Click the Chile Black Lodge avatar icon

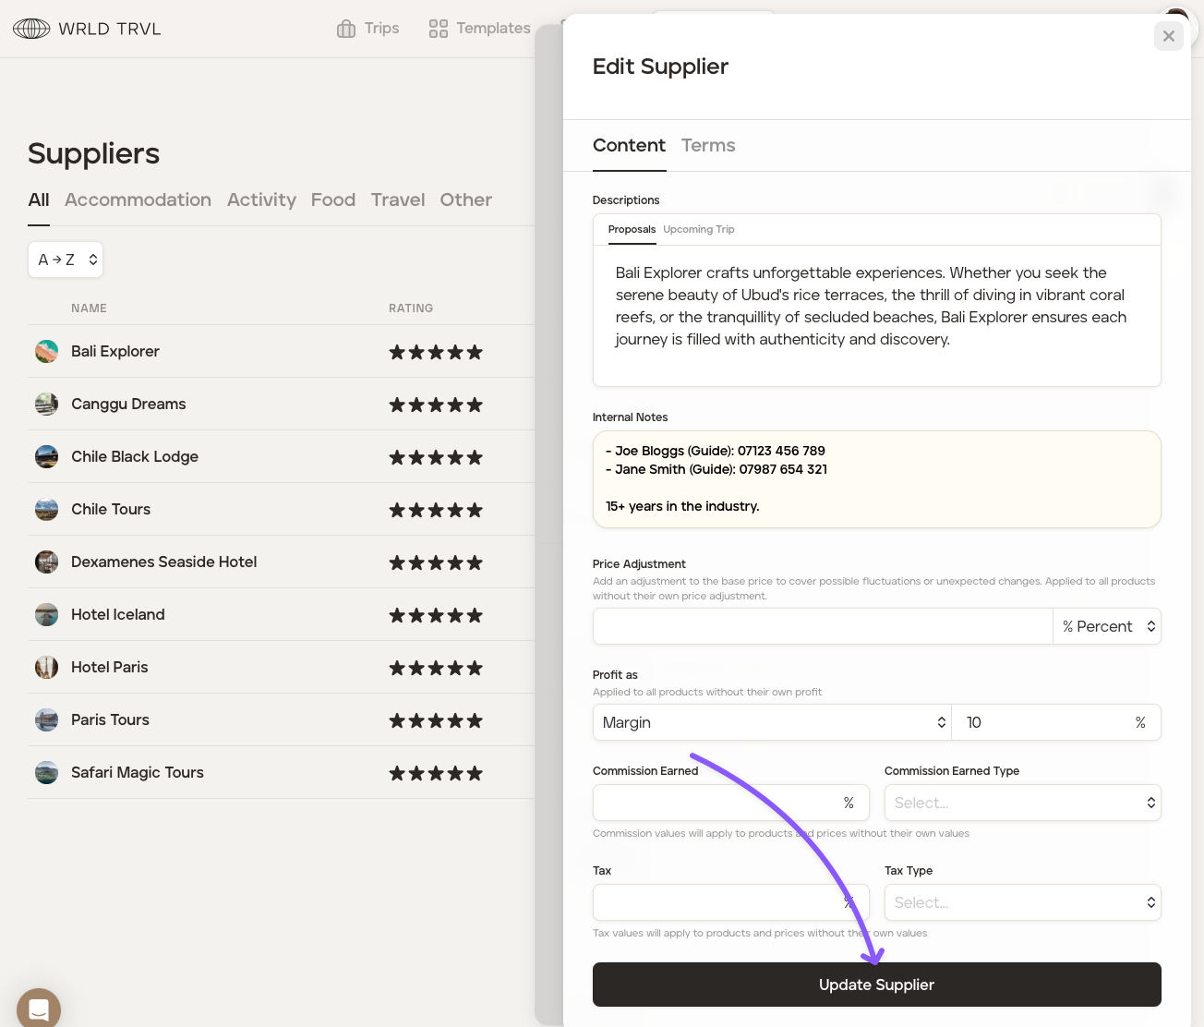[x=46, y=456]
